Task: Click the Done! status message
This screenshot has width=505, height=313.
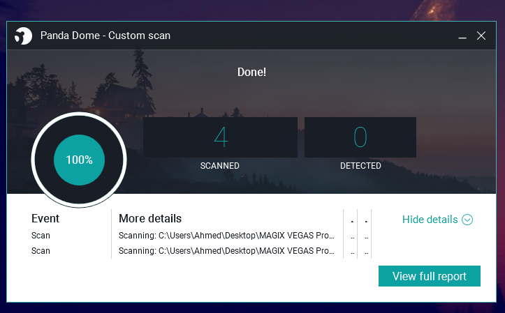Action: coord(252,72)
